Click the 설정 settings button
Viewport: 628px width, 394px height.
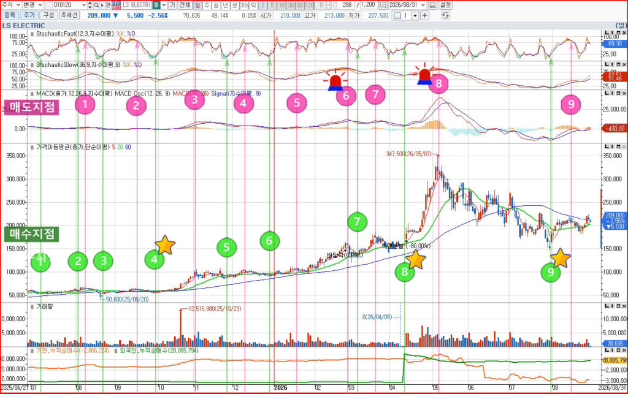[445, 5]
